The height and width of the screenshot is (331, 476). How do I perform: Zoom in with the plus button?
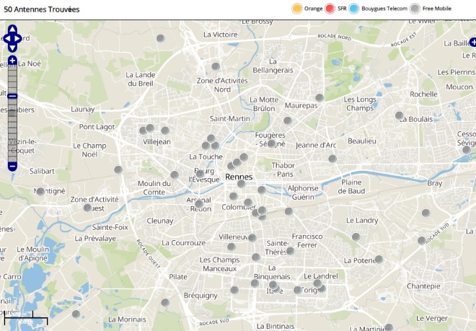click(12, 60)
